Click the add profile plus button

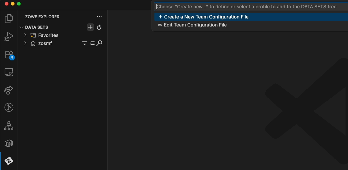tap(90, 27)
